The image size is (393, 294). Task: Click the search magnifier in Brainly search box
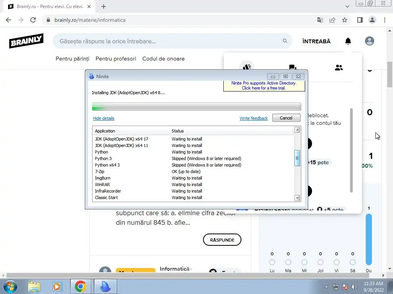285,41
